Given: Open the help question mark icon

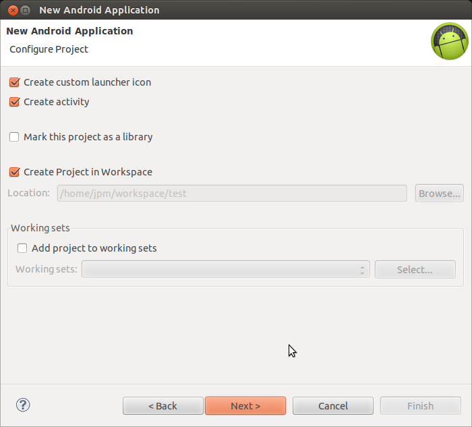Looking at the screenshot, I should click(x=23, y=405).
